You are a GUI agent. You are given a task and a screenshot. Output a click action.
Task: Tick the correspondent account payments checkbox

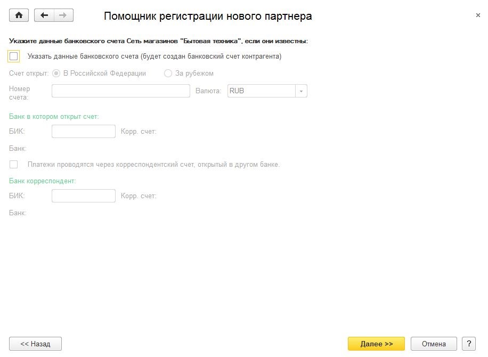point(14,164)
